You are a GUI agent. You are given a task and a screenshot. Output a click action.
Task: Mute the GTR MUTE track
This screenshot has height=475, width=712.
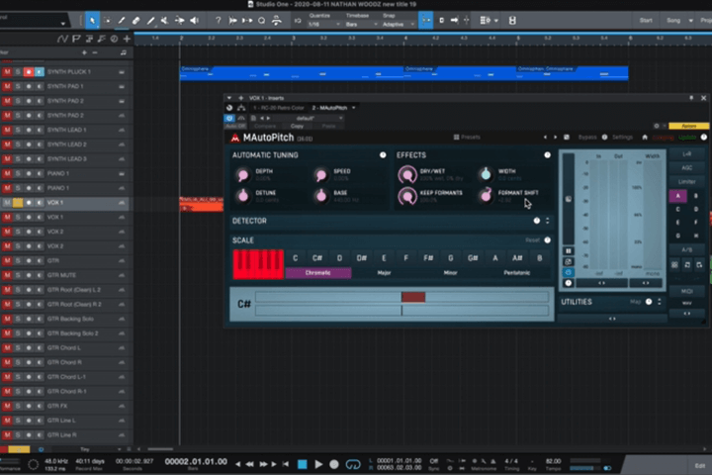click(7, 275)
